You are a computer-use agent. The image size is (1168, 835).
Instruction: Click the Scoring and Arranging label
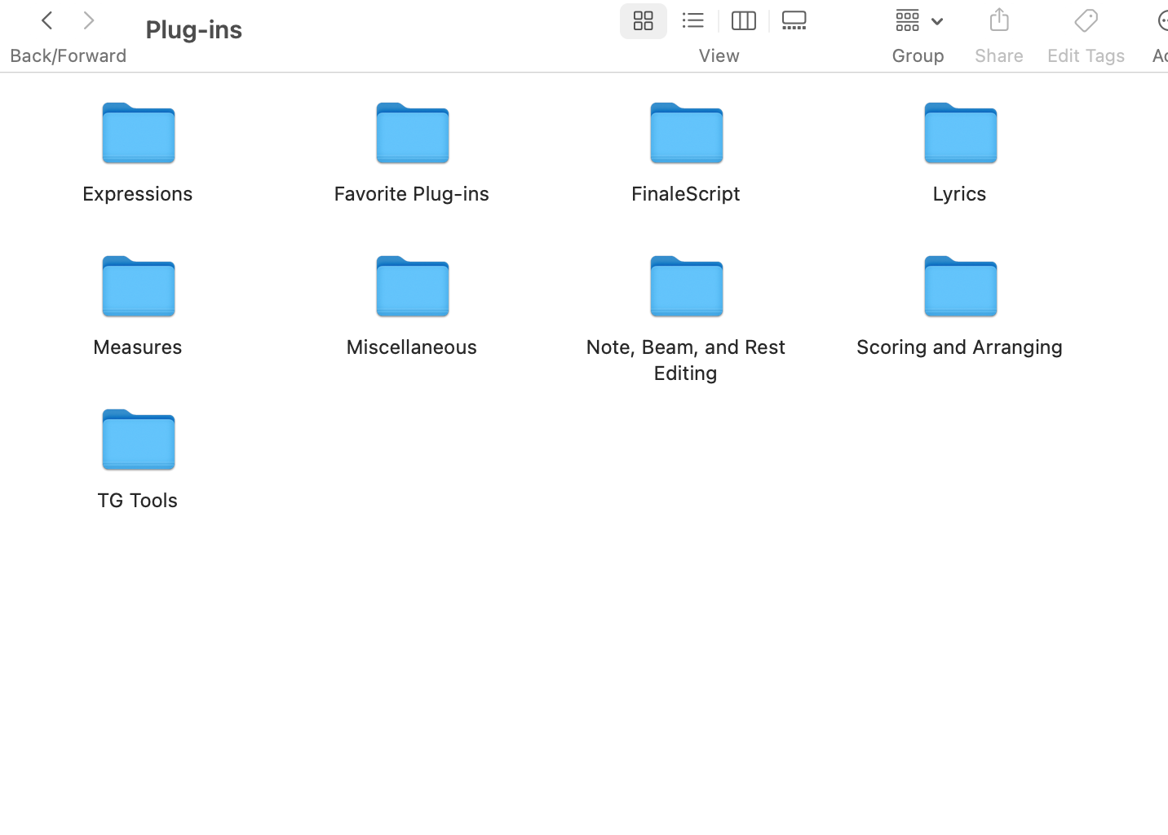[959, 347]
